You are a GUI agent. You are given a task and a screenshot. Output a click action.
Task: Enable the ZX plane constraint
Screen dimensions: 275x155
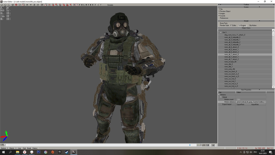(38, 5)
